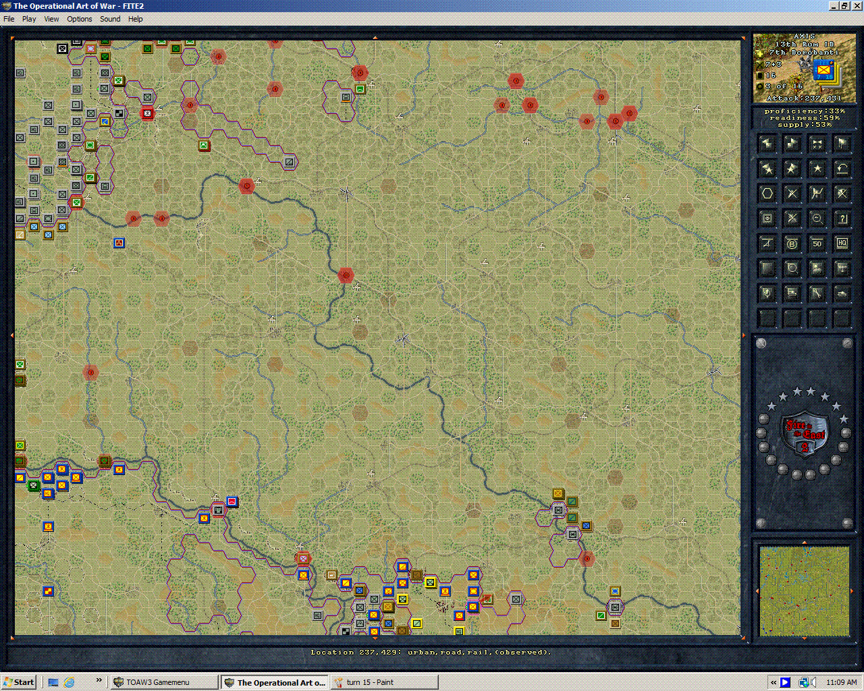This screenshot has width=864, height=691.
Task: Click the minimap overview thumbnail
Action: click(803, 590)
